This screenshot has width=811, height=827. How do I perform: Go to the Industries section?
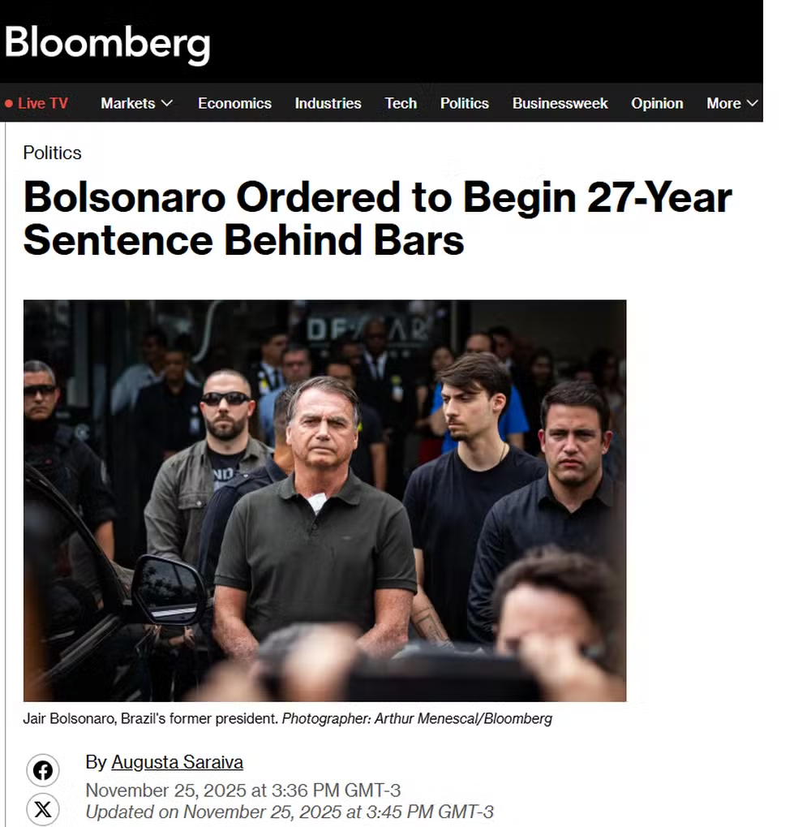point(328,103)
